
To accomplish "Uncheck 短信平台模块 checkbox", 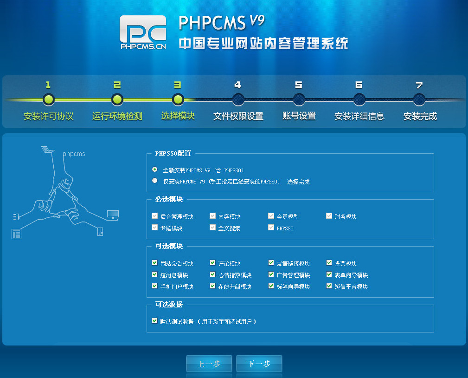I will click(329, 286).
